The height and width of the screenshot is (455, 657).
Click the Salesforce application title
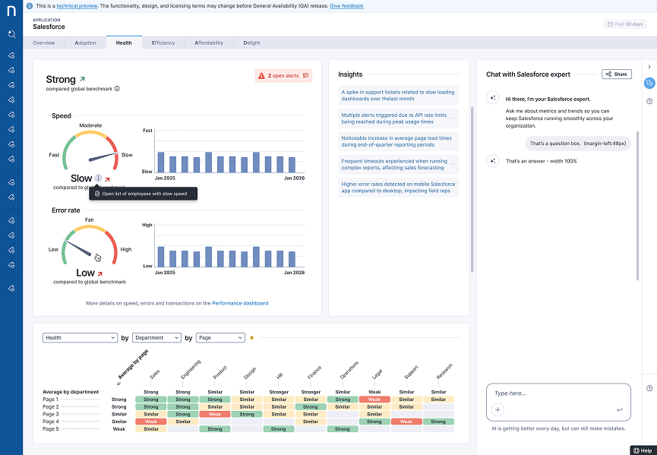click(x=49, y=27)
